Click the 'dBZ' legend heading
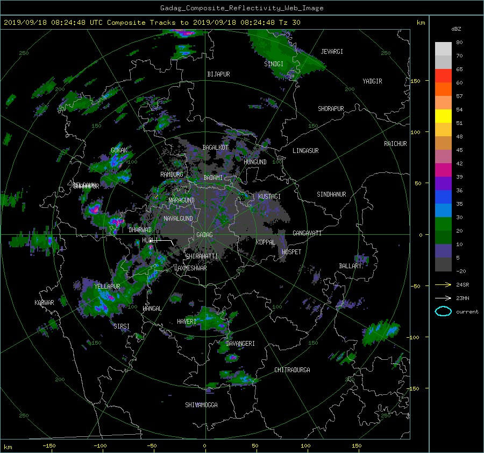Viewport: 484px width, 453px height. click(x=456, y=29)
